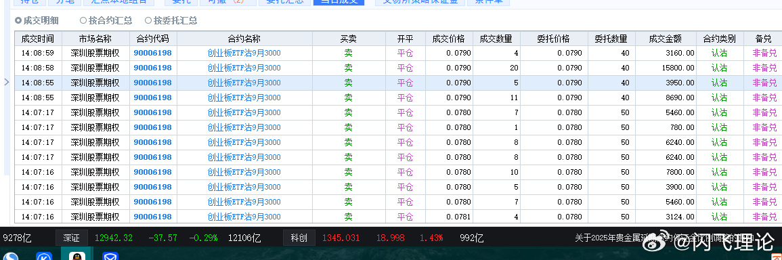This screenshot has height=260, width=782.
Task: Click the 成交金额 value 3950.00
Action: (680, 83)
